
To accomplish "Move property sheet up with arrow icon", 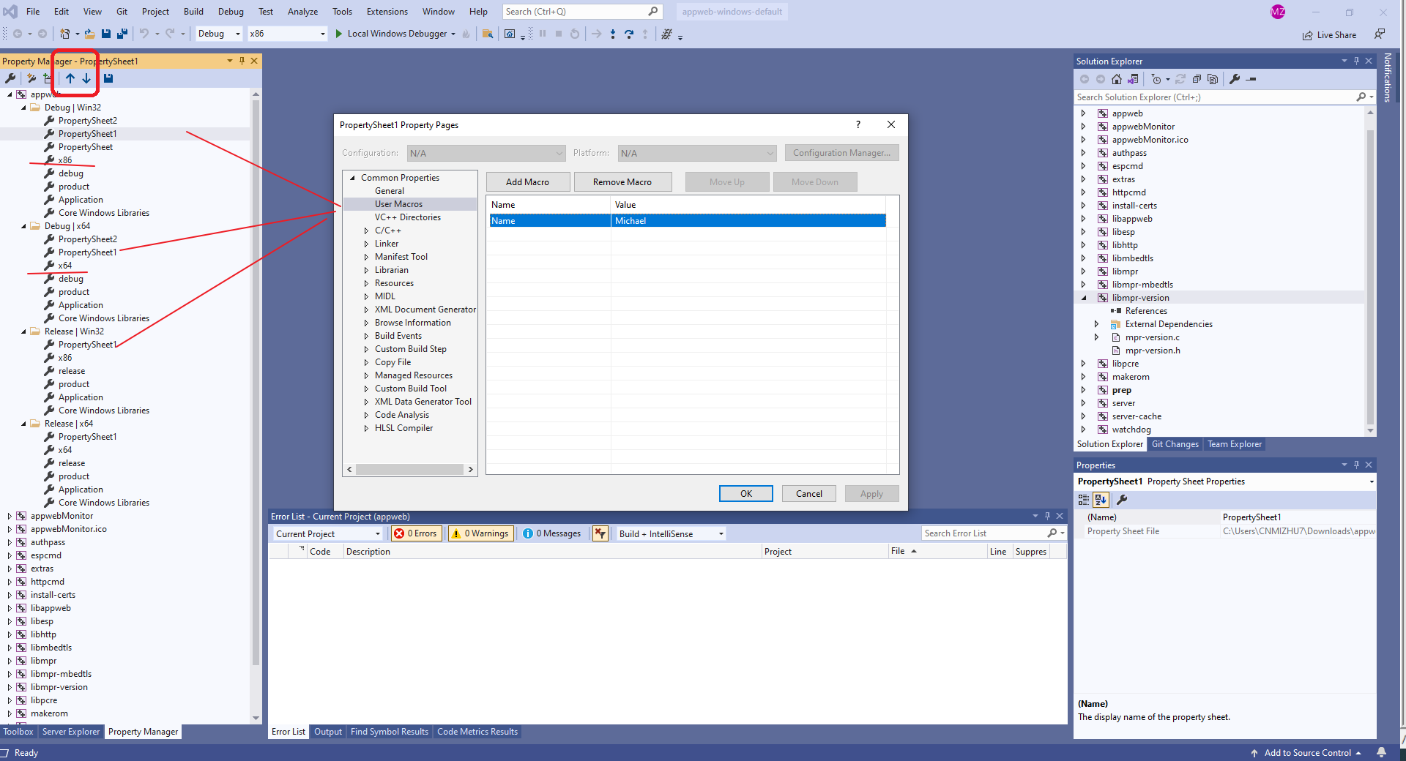I will tap(70, 78).
